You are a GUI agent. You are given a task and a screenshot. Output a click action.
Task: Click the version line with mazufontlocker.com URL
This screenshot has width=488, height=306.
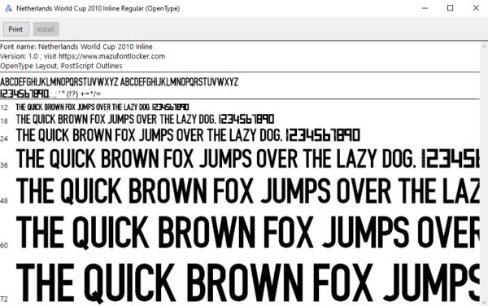click(x=82, y=56)
